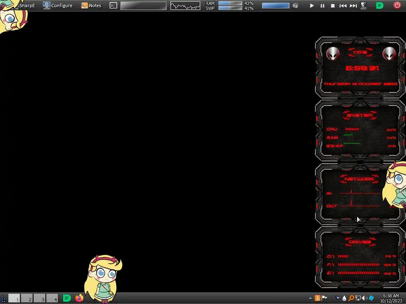The width and height of the screenshot is (406, 304).
Task: Open the media player selector icon
Action: (363, 6)
